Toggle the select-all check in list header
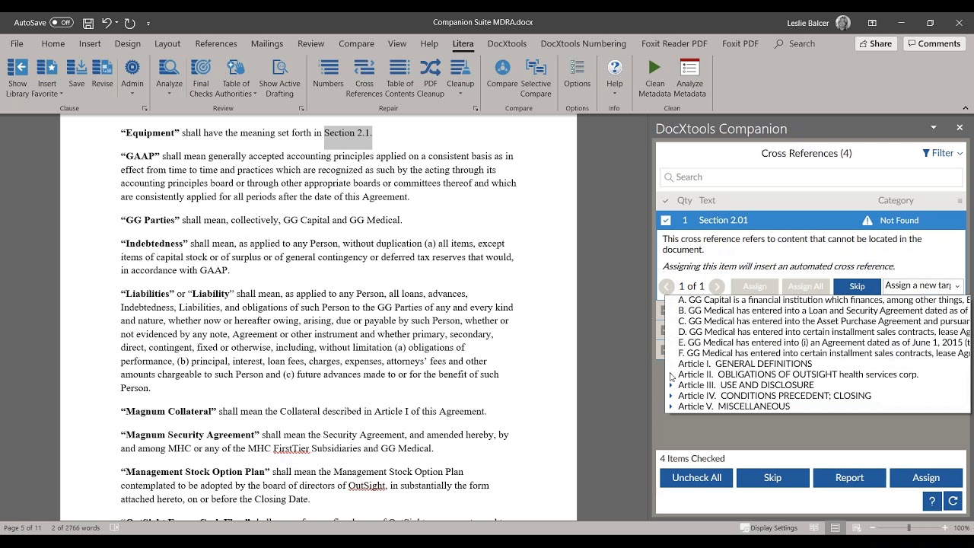 pos(666,201)
